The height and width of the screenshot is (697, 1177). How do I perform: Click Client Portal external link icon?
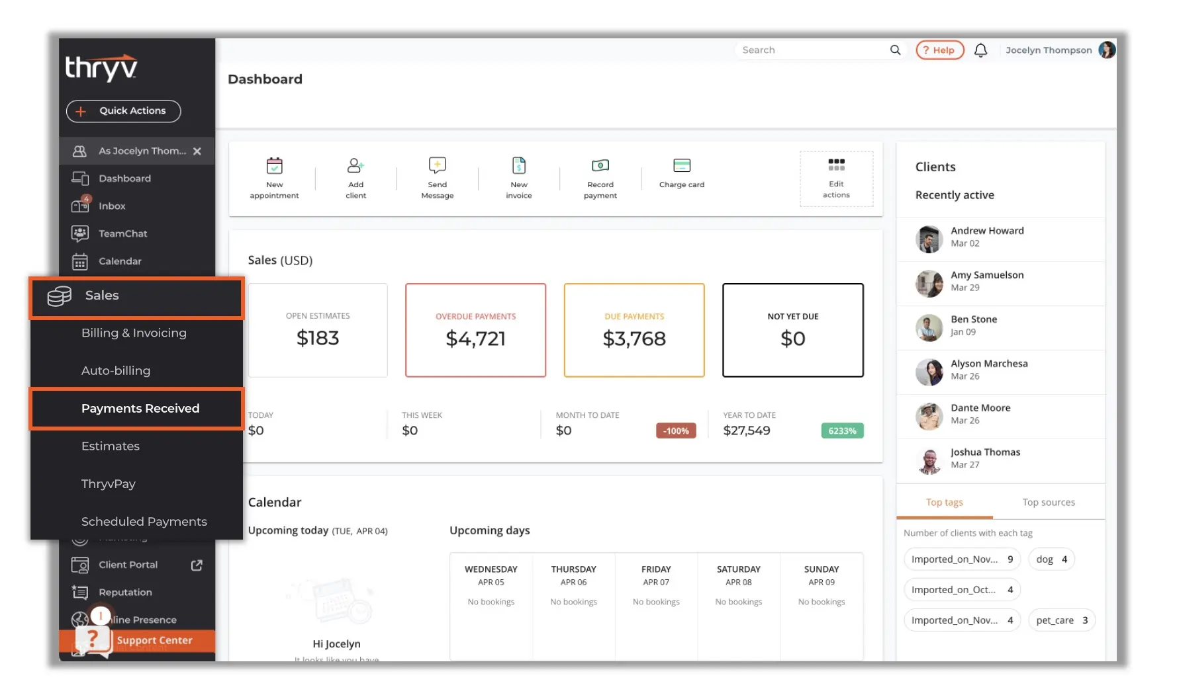197,565
